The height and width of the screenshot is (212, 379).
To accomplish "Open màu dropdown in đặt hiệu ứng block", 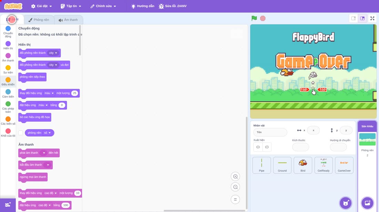I will point(43,105).
